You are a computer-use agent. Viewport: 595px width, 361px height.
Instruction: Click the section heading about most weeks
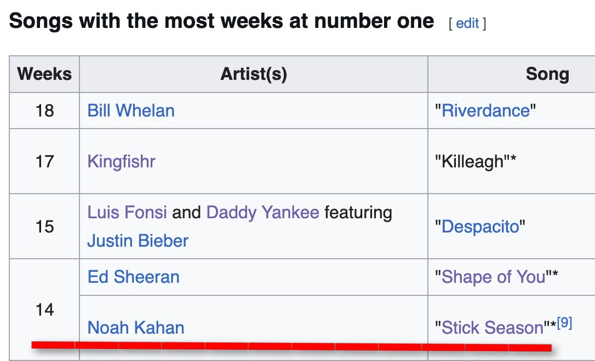pyautogui.click(x=221, y=22)
